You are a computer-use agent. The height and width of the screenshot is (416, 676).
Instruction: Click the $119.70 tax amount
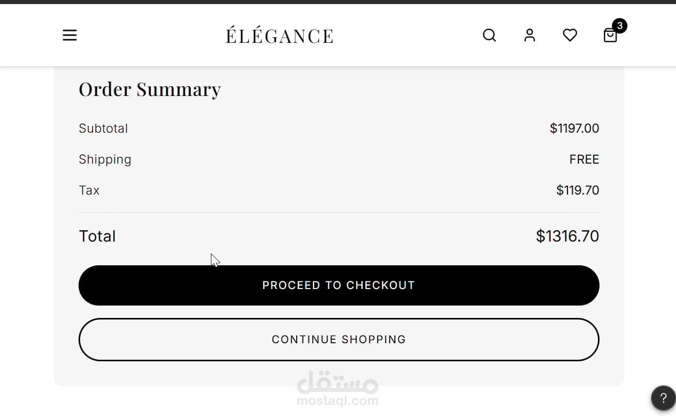pyautogui.click(x=577, y=190)
